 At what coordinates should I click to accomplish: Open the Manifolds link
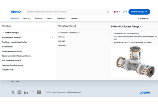coord(62,46)
